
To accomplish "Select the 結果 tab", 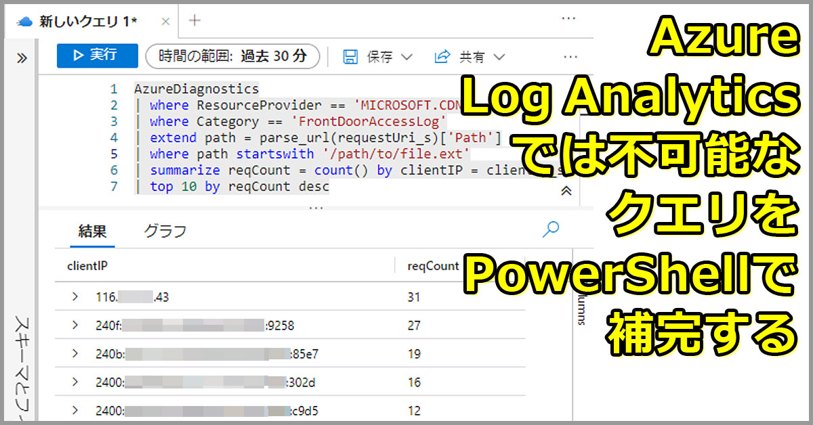I will 91,231.
